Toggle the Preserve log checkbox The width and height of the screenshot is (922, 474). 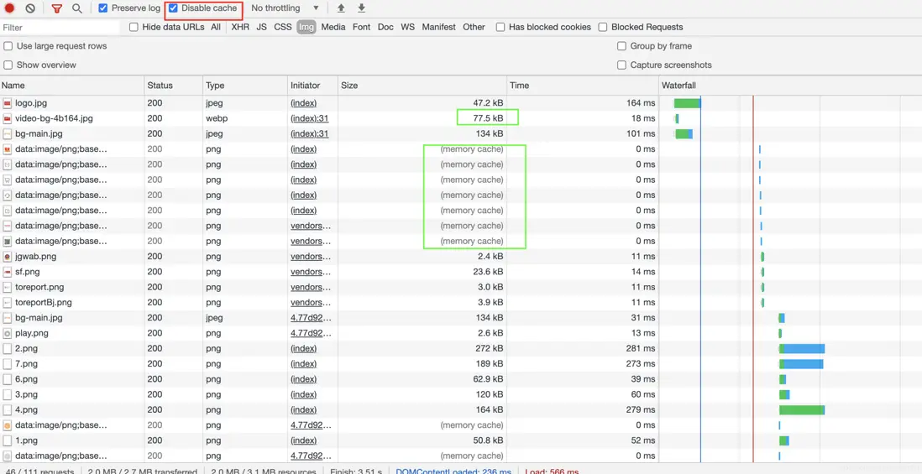click(103, 8)
